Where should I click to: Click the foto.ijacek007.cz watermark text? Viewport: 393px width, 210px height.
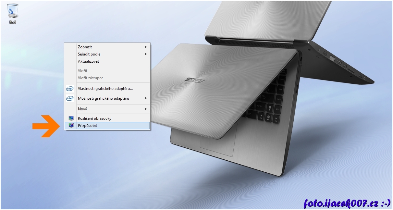click(347, 203)
